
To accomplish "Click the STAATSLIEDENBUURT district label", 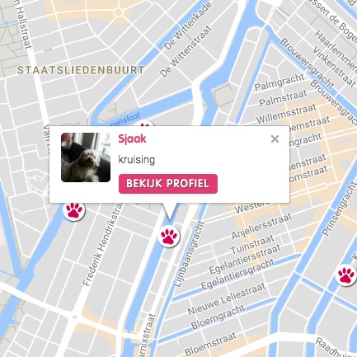I will click(81, 70).
